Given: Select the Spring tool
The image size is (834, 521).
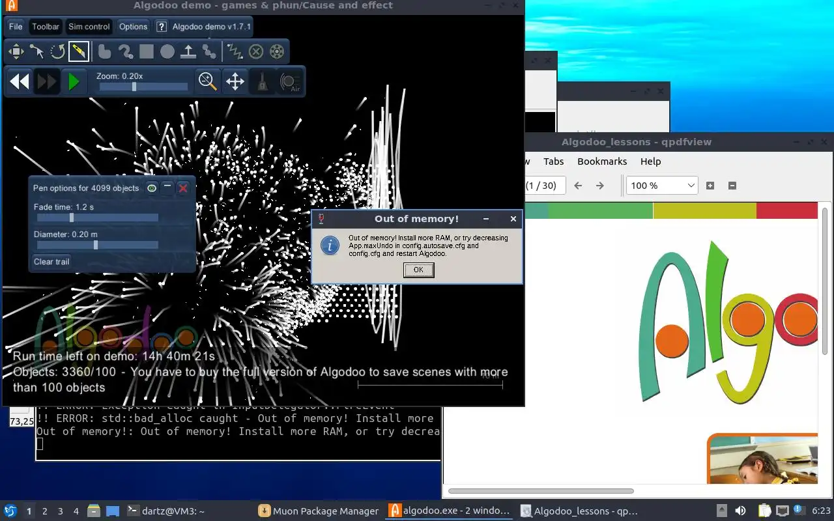Looking at the screenshot, I should [235, 51].
